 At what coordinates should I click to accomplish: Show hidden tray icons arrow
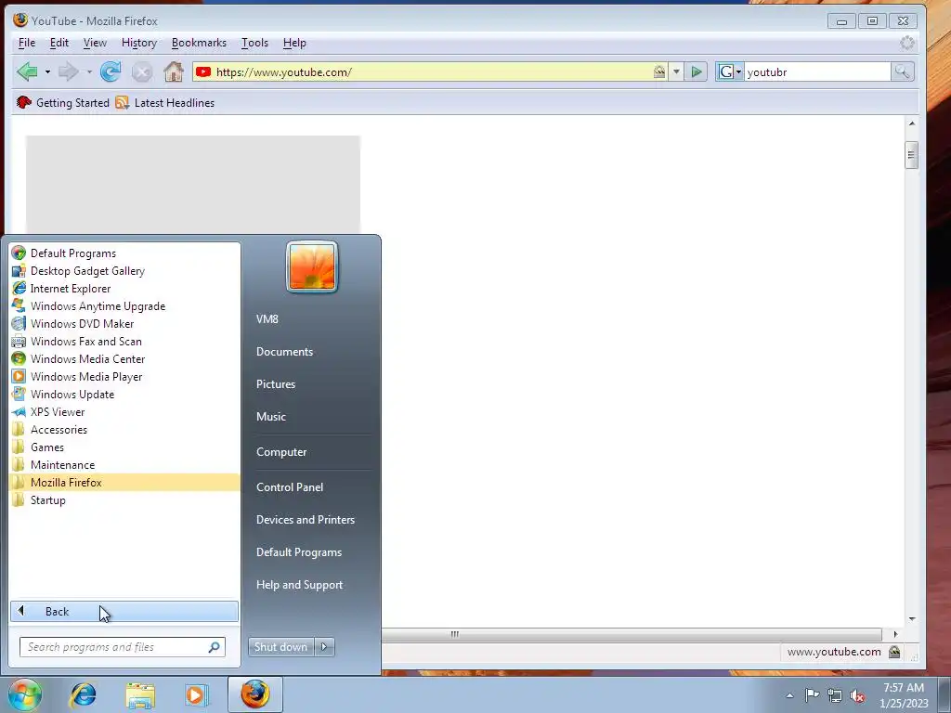click(x=789, y=695)
